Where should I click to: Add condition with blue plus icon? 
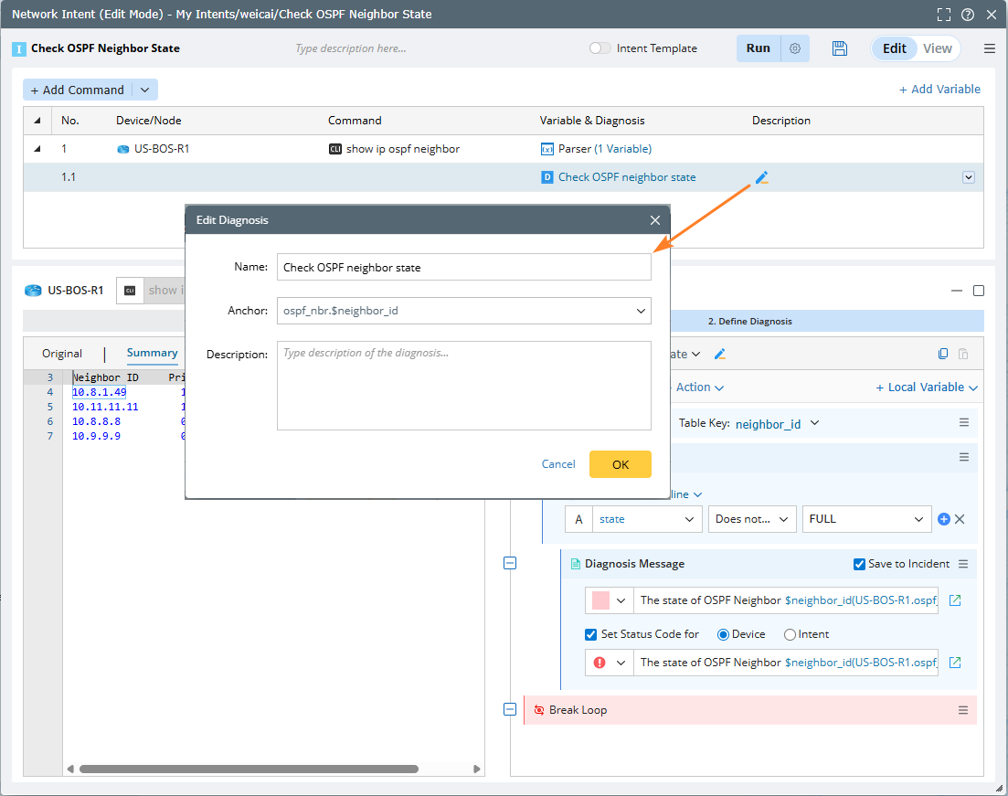944,519
